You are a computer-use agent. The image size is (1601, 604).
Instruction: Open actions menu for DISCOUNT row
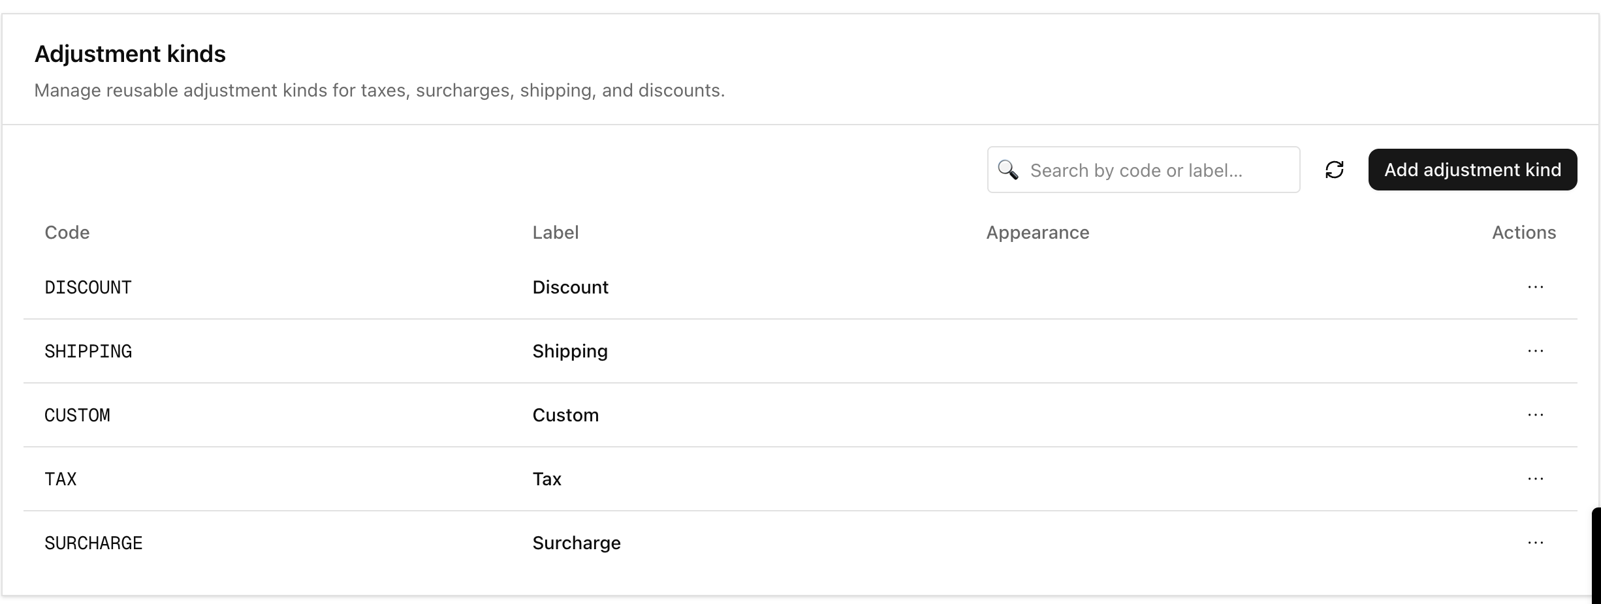pyautogui.click(x=1535, y=287)
